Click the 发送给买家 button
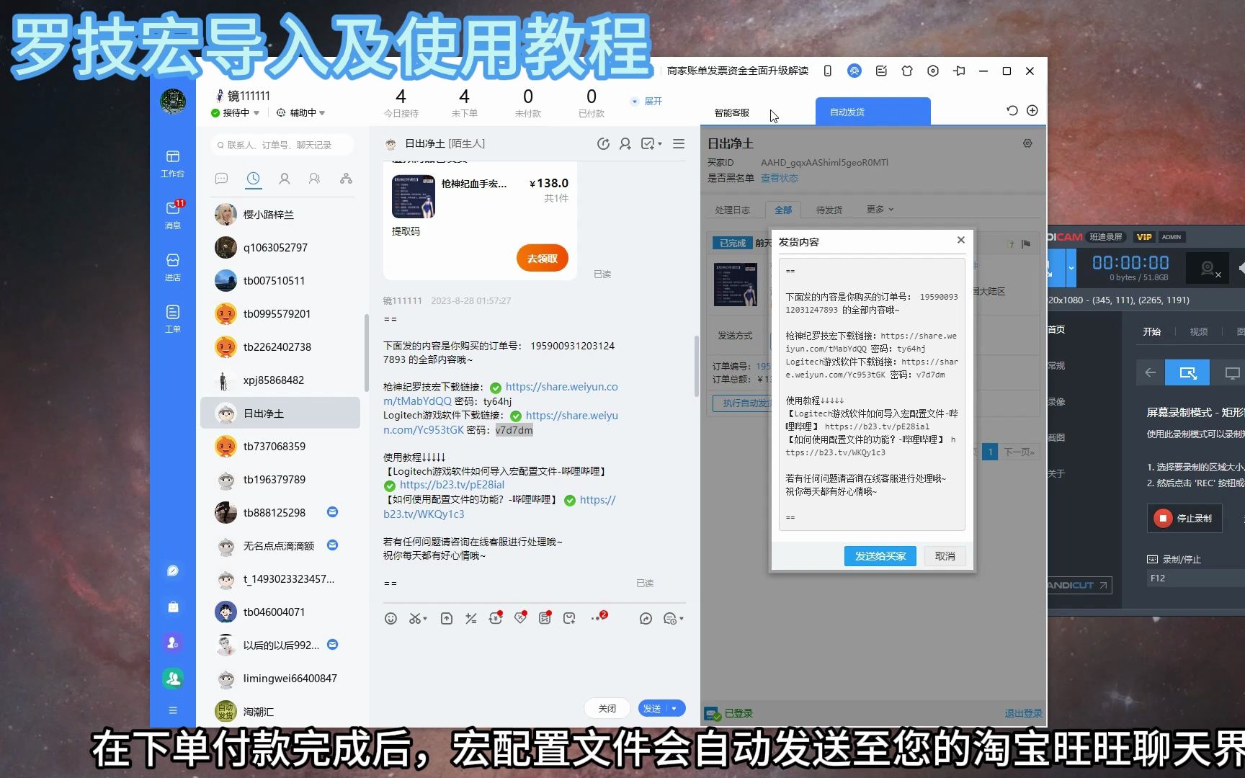The image size is (1245, 778). [x=880, y=555]
